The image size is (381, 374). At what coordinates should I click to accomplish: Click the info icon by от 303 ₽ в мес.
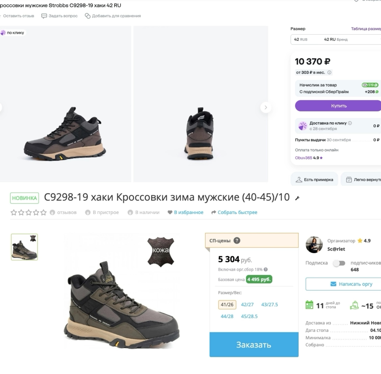(329, 72)
